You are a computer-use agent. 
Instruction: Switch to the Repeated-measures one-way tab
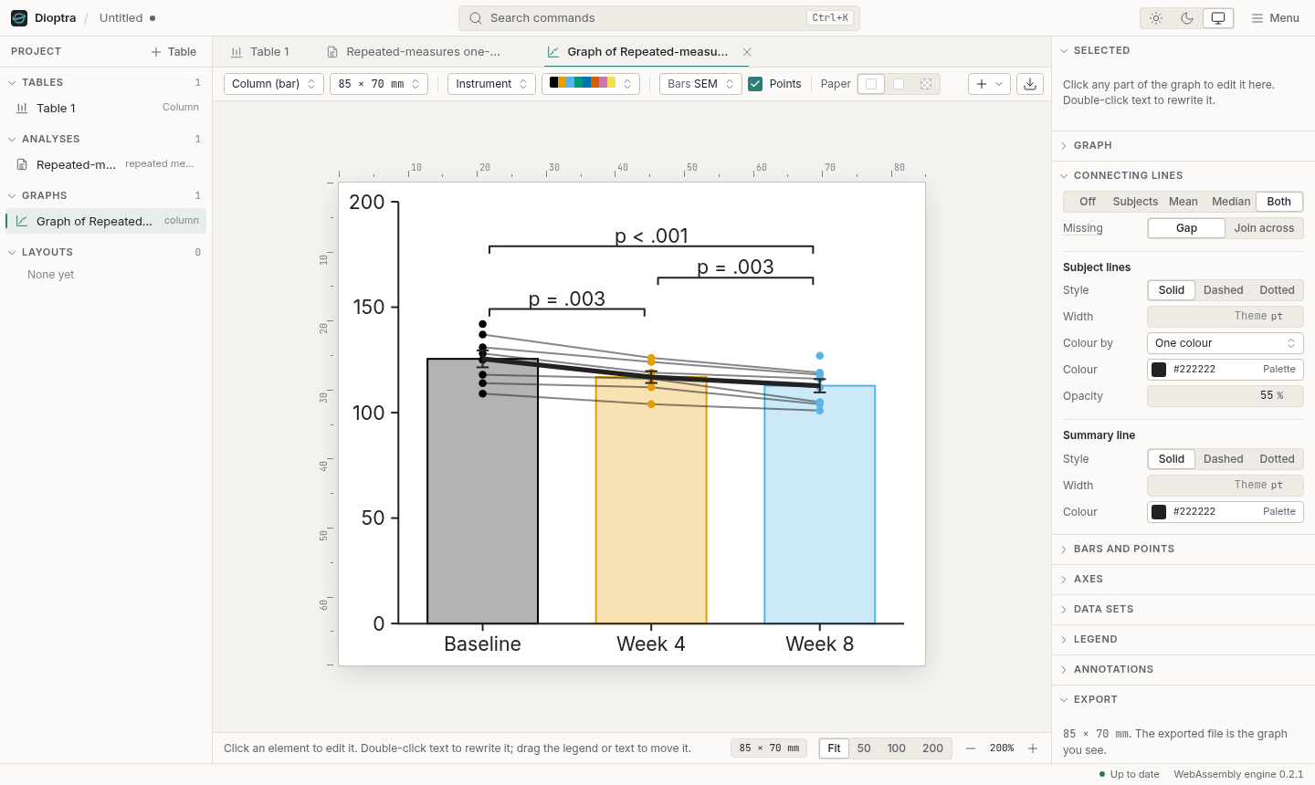(x=415, y=52)
